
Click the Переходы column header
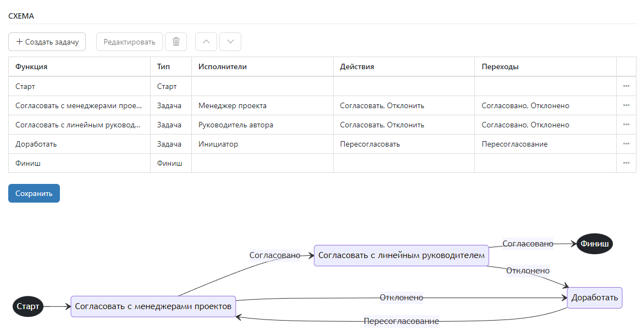click(x=500, y=66)
